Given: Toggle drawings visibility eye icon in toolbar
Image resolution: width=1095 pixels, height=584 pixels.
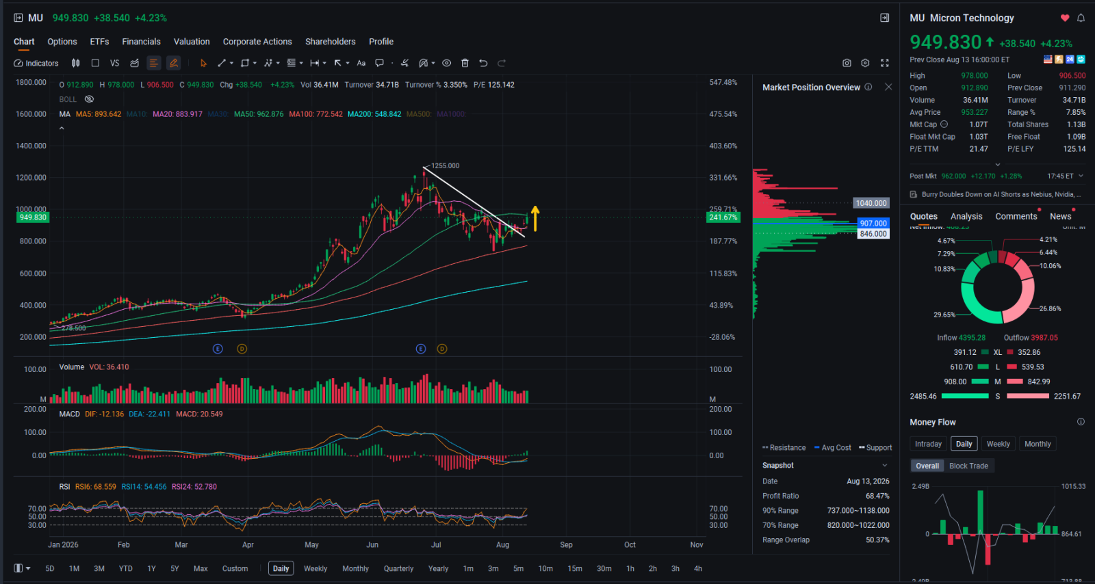Looking at the screenshot, I should [446, 63].
